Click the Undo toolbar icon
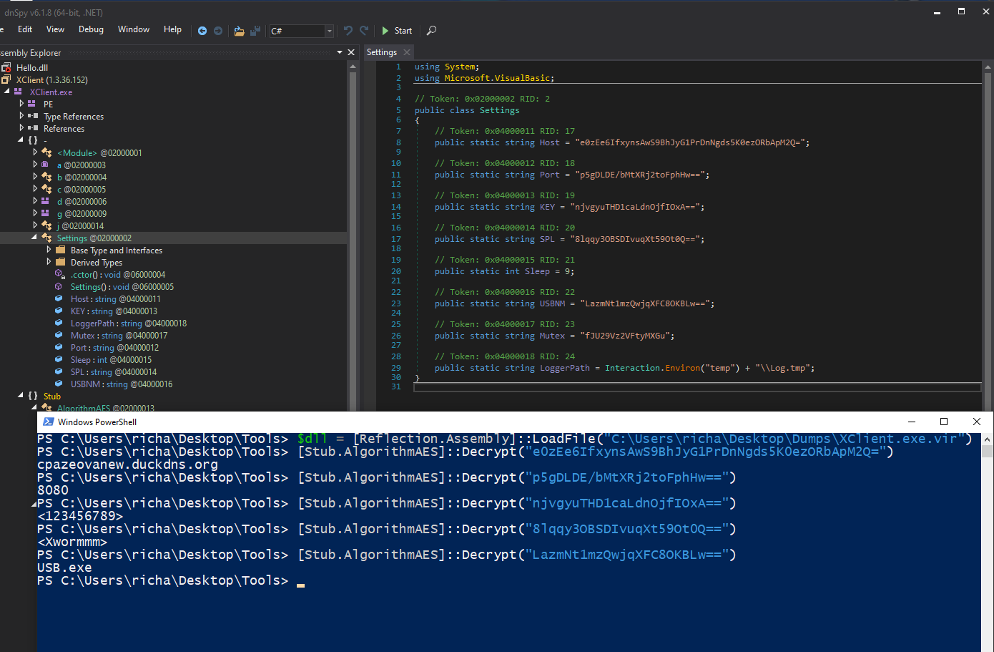 [x=348, y=31]
